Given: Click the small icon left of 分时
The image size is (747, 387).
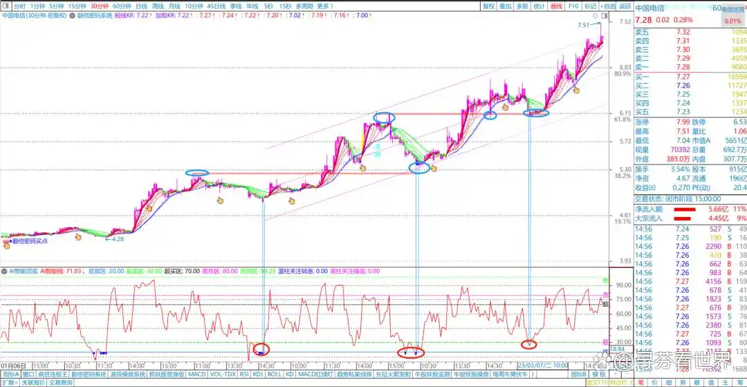Looking at the screenshot, I should pyautogui.click(x=6, y=6).
